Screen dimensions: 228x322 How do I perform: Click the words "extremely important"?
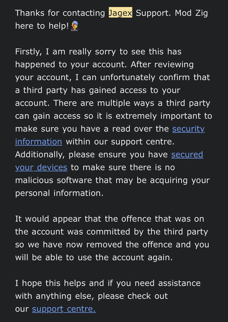click(158, 116)
